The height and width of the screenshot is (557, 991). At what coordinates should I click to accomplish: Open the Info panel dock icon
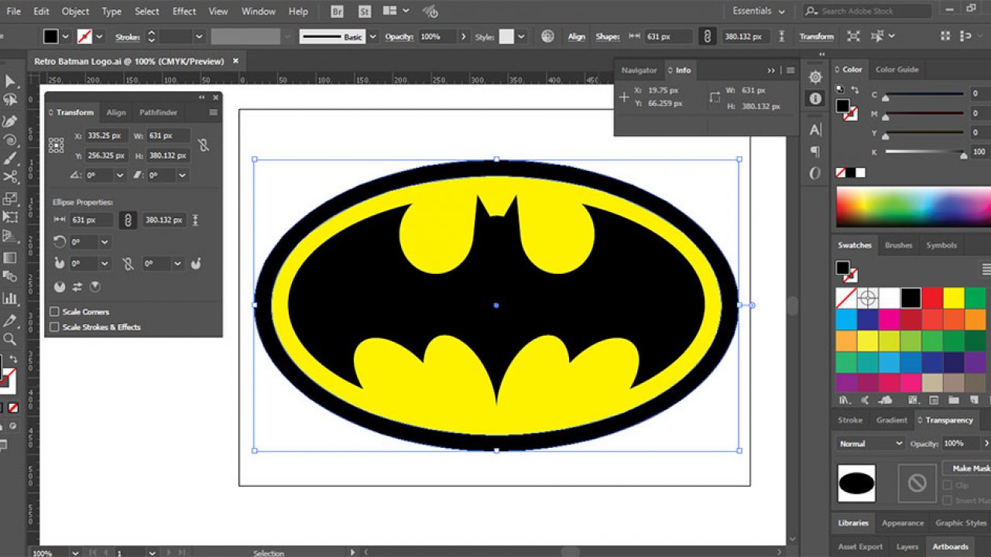tap(815, 98)
